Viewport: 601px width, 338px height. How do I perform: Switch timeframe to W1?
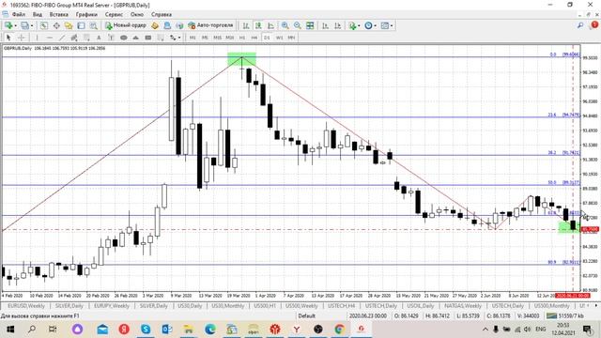(x=279, y=38)
